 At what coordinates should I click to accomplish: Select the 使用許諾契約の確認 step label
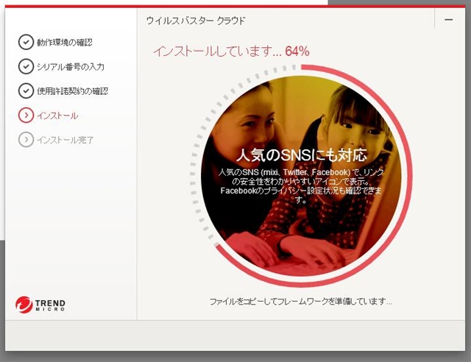pos(72,91)
